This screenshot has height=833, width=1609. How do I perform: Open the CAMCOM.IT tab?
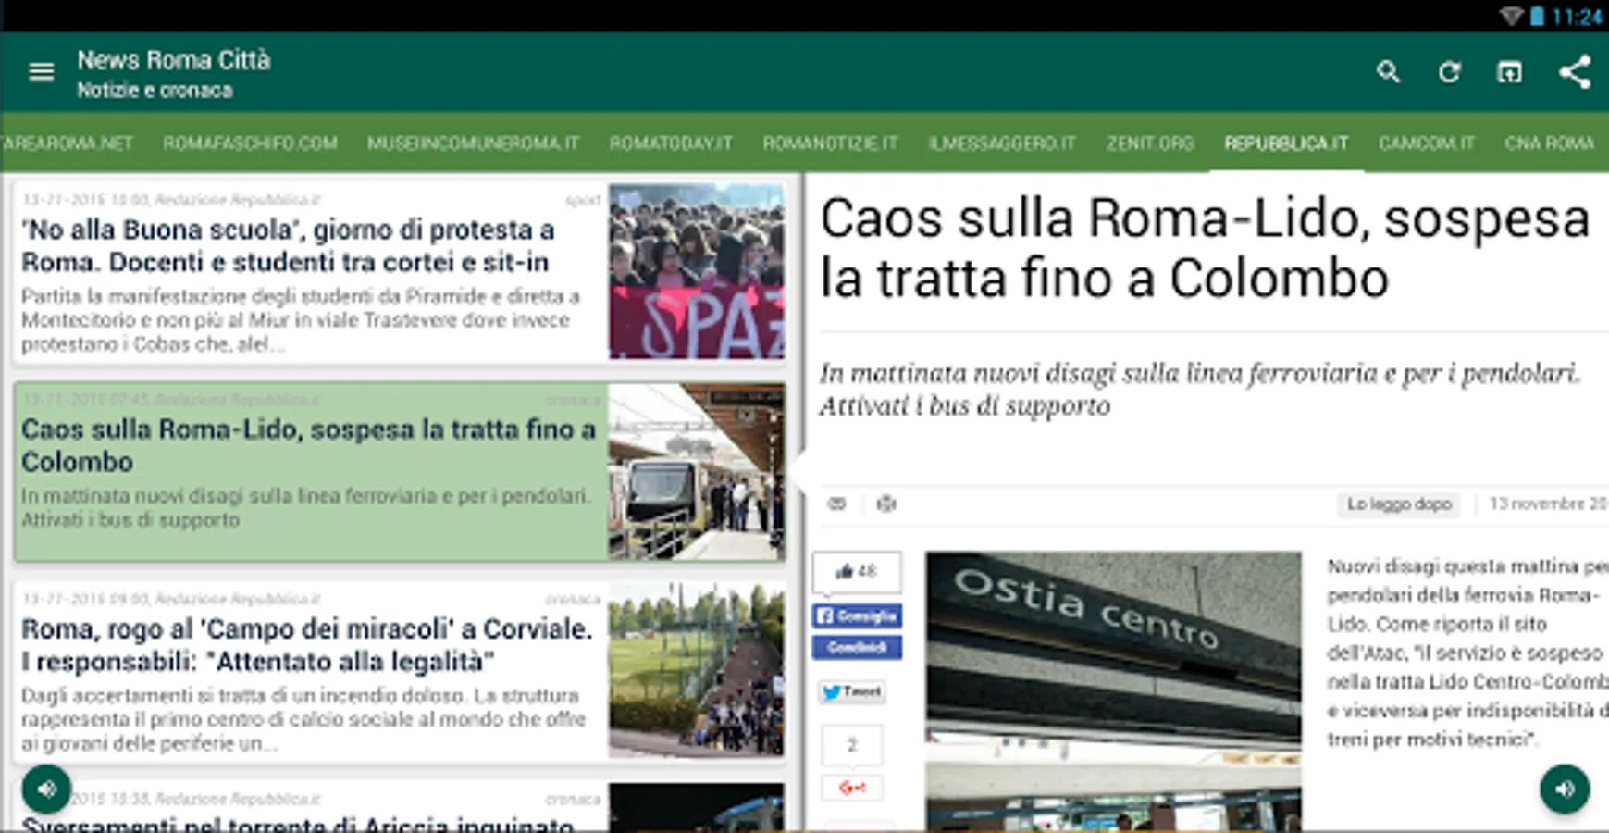1427,143
